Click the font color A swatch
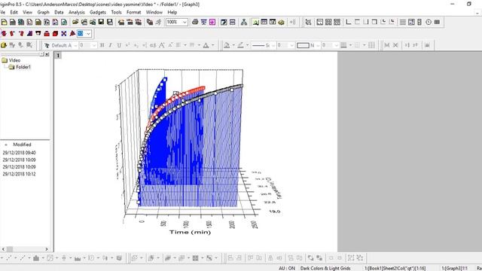 click(x=206, y=45)
